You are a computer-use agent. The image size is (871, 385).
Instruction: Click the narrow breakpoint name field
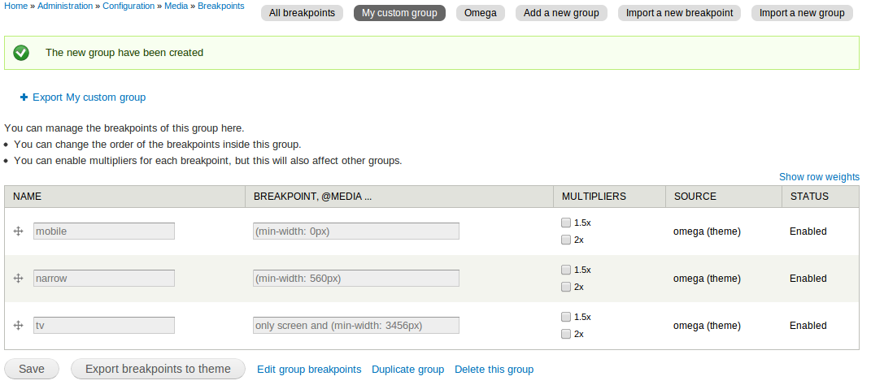click(104, 279)
